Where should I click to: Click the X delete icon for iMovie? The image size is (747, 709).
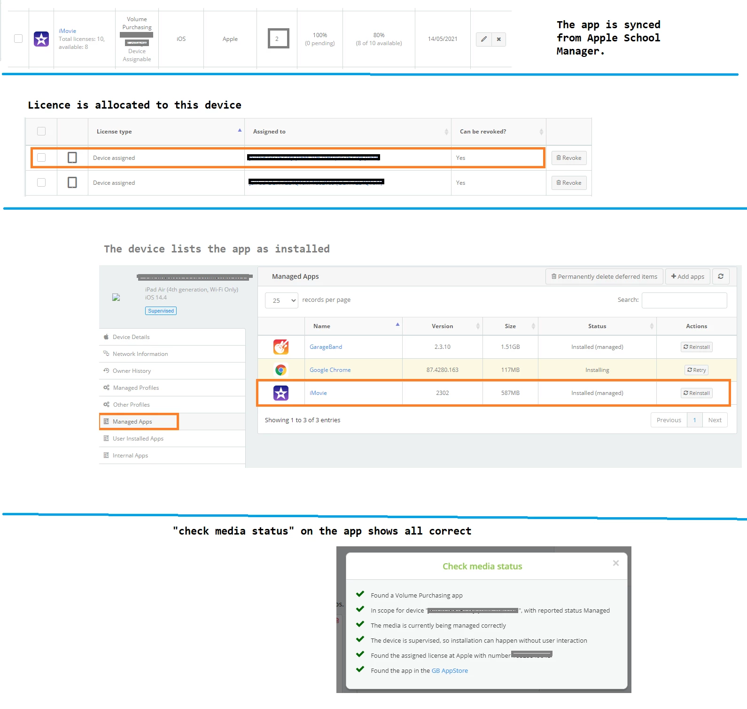tap(498, 39)
